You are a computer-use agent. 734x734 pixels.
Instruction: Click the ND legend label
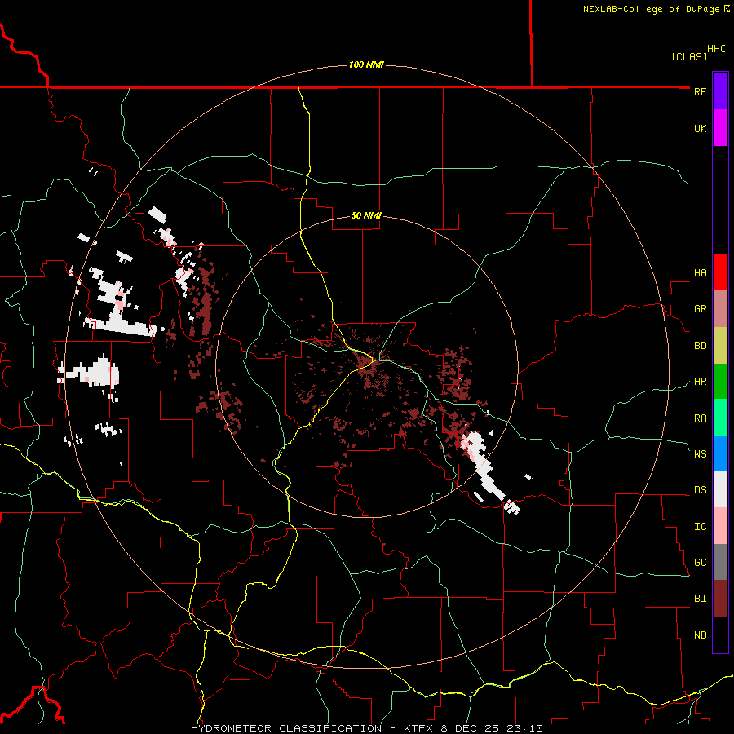[x=700, y=635]
